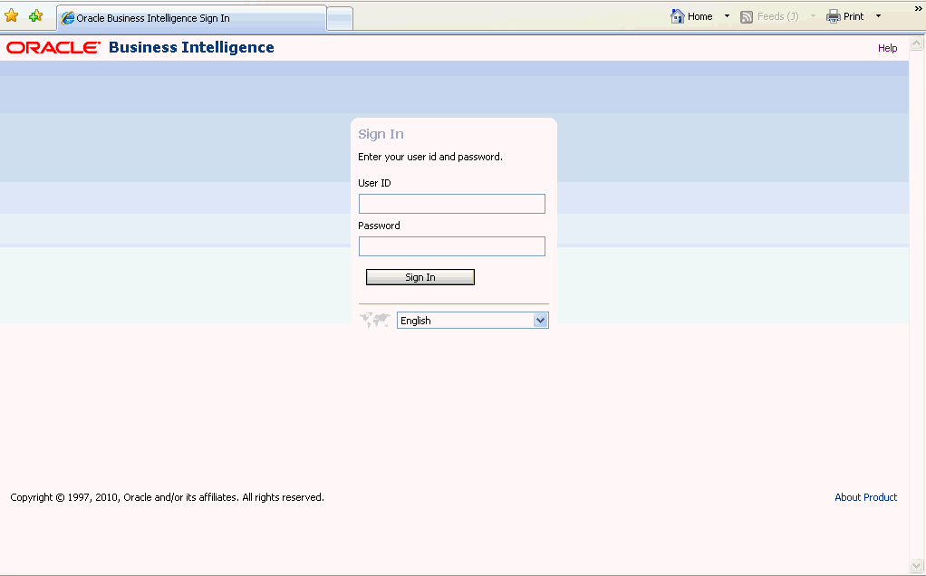Open a new blank tab
The width and height of the screenshot is (926, 576).
click(340, 18)
